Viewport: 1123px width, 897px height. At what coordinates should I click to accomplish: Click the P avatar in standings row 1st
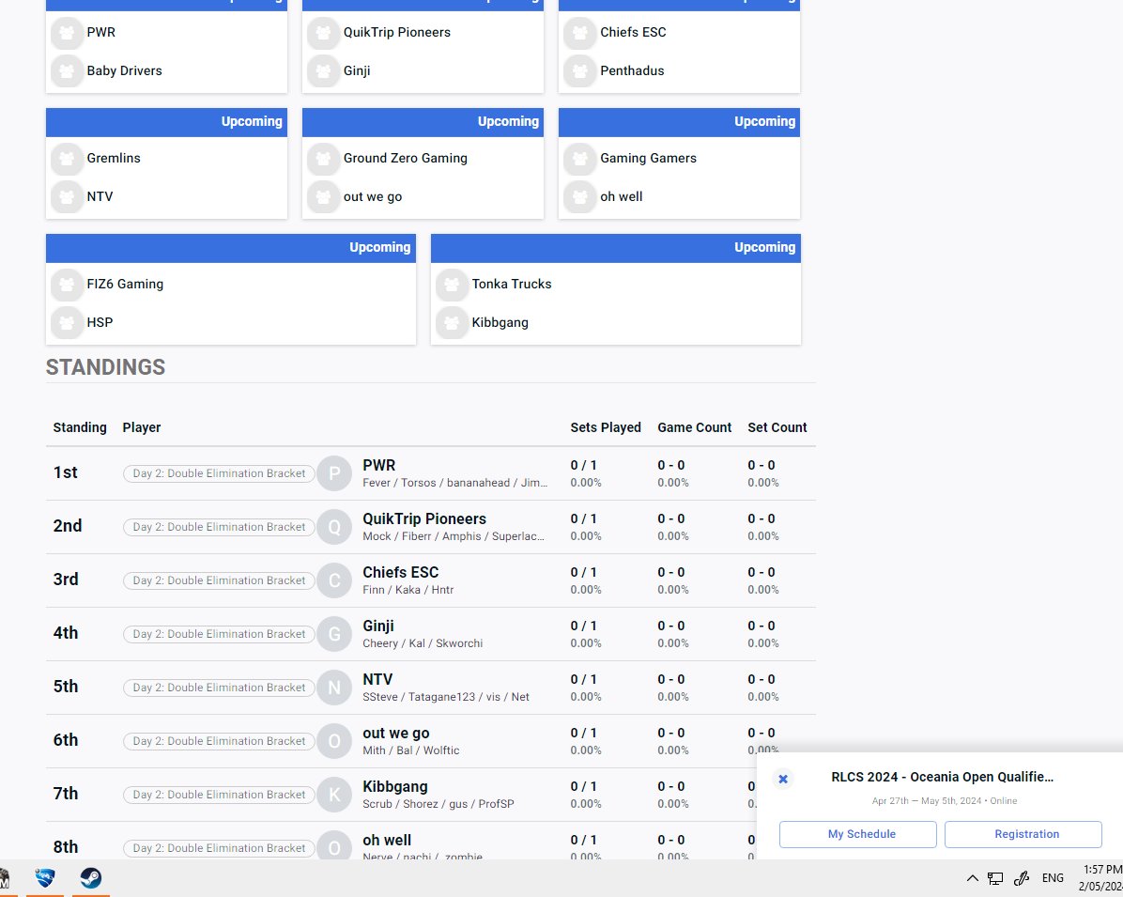[333, 473]
